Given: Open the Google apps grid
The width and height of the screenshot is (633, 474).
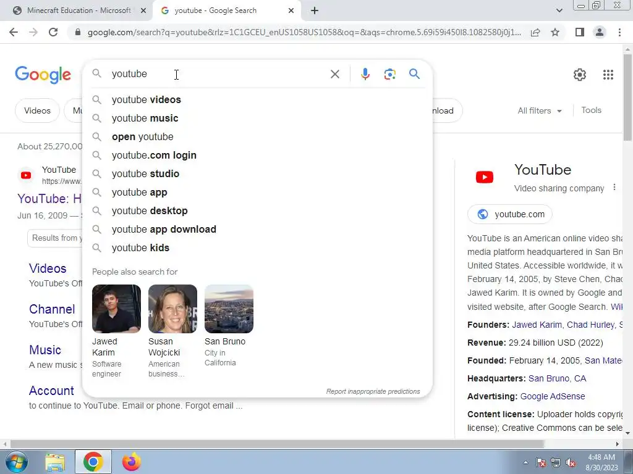Looking at the screenshot, I should coord(608,75).
